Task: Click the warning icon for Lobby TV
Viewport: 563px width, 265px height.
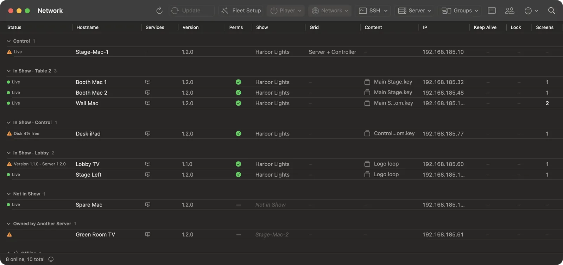Action: 10,164
